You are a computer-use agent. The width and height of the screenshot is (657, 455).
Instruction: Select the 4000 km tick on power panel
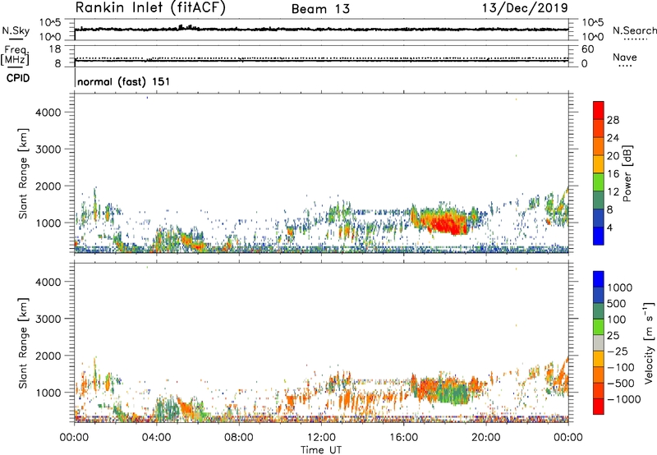click(48, 113)
